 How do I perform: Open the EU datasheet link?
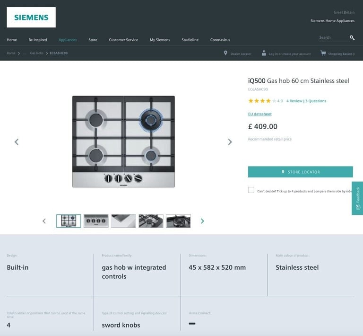tap(260, 114)
